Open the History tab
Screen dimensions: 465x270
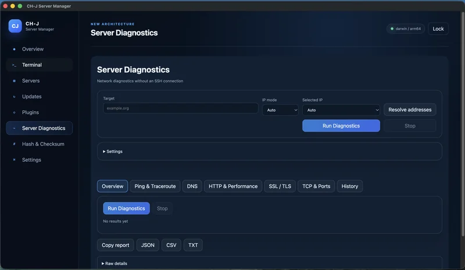point(350,186)
